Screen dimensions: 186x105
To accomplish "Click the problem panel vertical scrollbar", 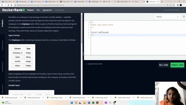I will (x=82, y=29).
